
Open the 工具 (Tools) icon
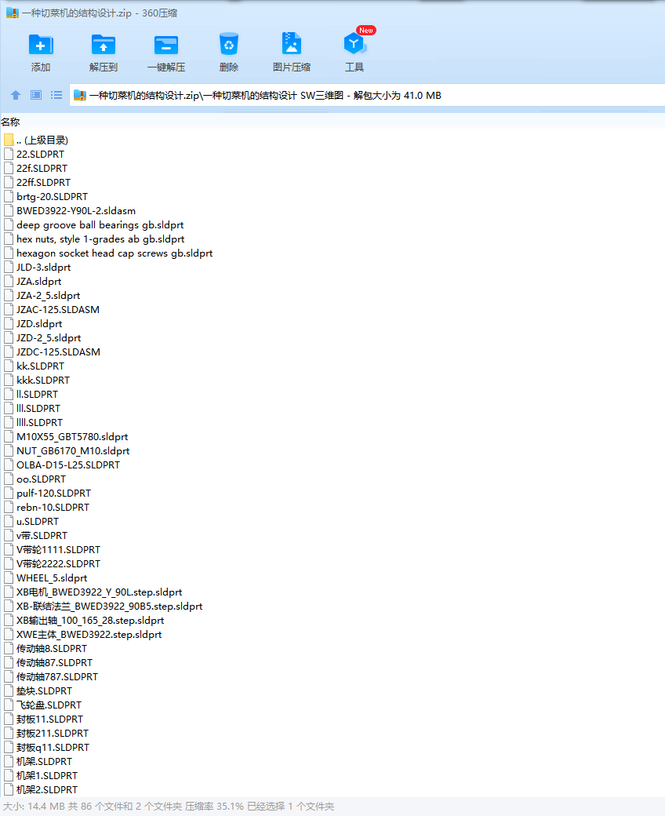[x=354, y=44]
